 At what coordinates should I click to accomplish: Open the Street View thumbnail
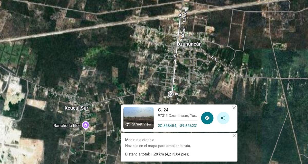138,118
